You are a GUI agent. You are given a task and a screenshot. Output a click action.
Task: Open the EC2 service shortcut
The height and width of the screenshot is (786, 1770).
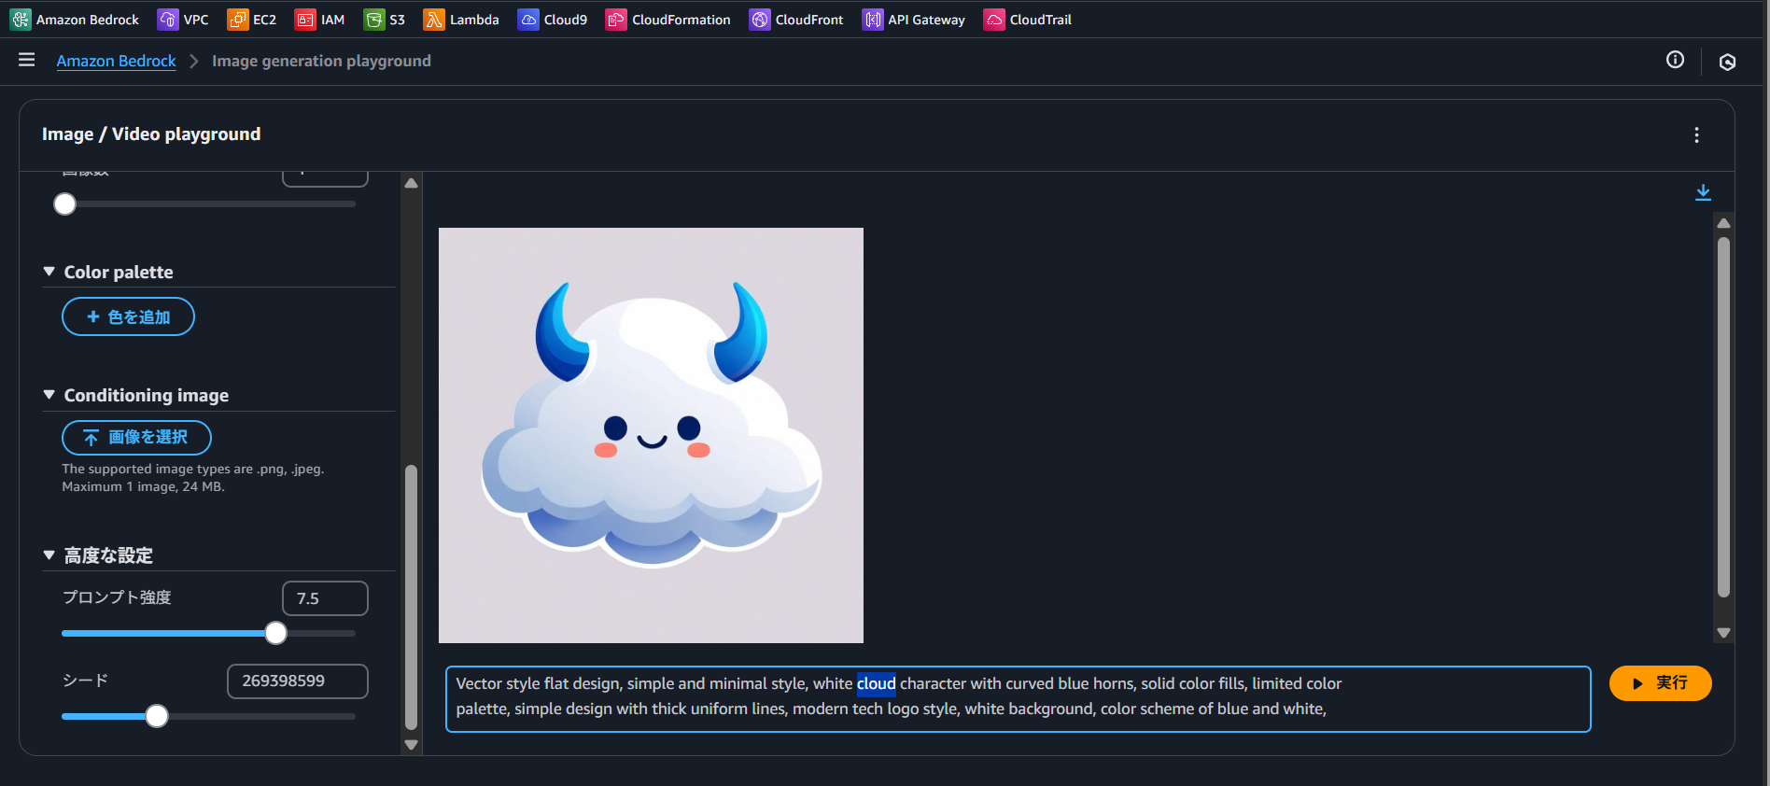click(x=252, y=20)
